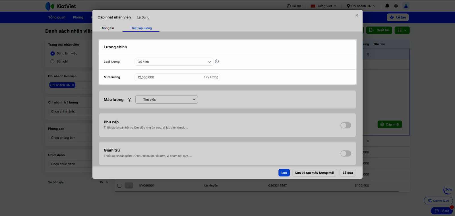This screenshot has width=455, height=216.
Task: Tick the checkbox for employee NV000001
Action: [119, 186]
